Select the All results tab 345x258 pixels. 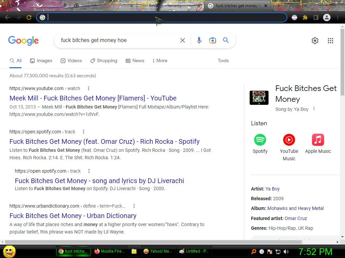15,61
